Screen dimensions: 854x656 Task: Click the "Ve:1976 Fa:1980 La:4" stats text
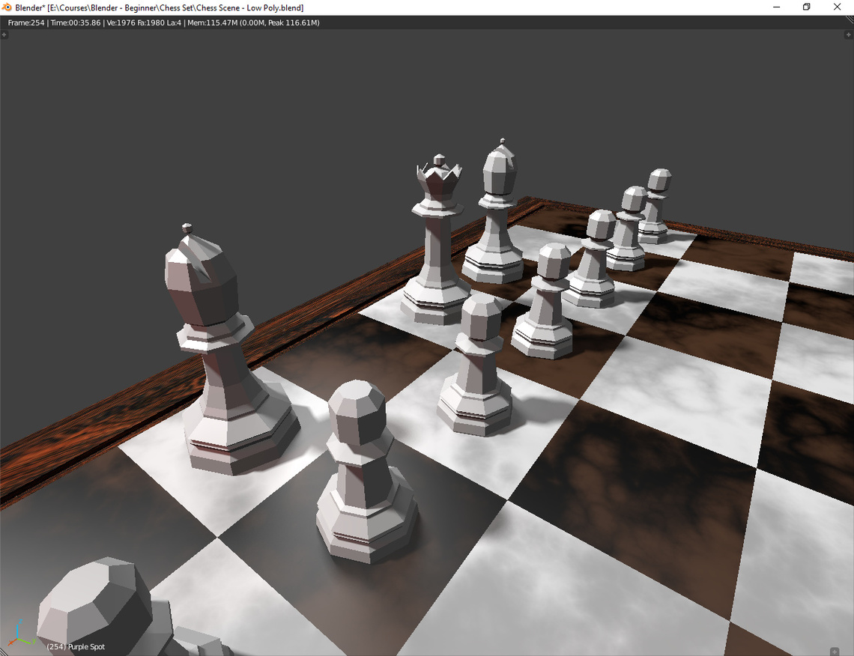pos(144,23)
